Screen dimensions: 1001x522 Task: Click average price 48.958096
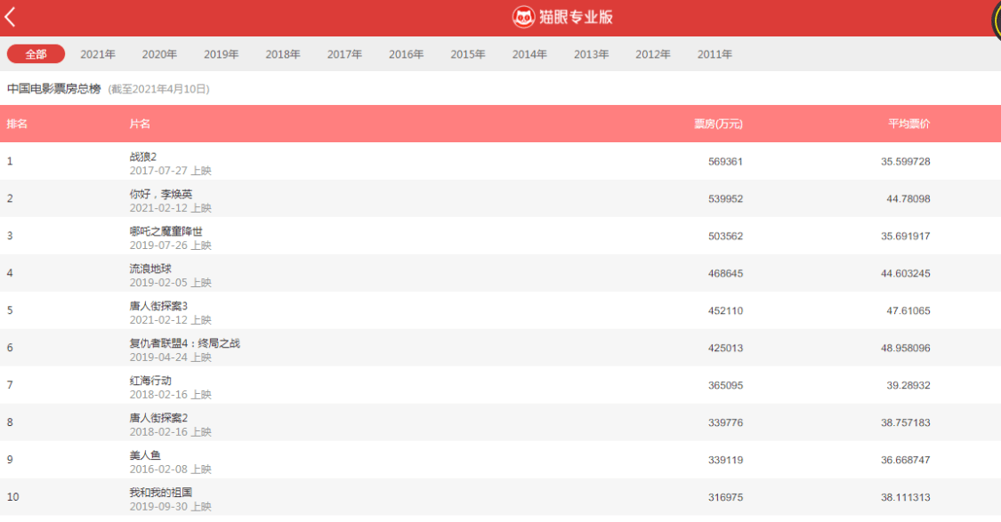tap(905, 349)
